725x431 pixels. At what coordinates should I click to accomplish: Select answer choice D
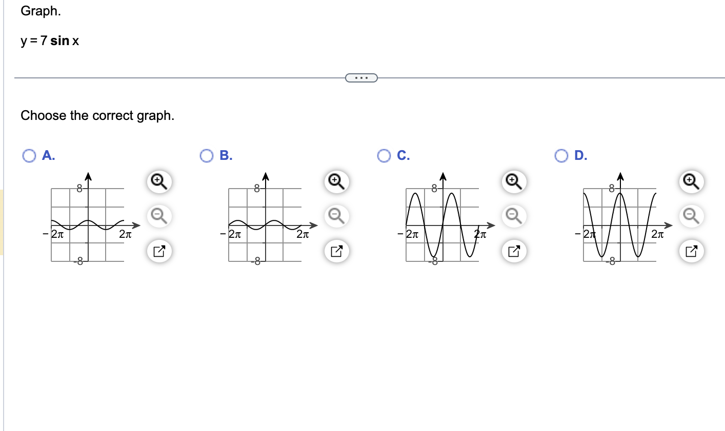coord(561,156)
